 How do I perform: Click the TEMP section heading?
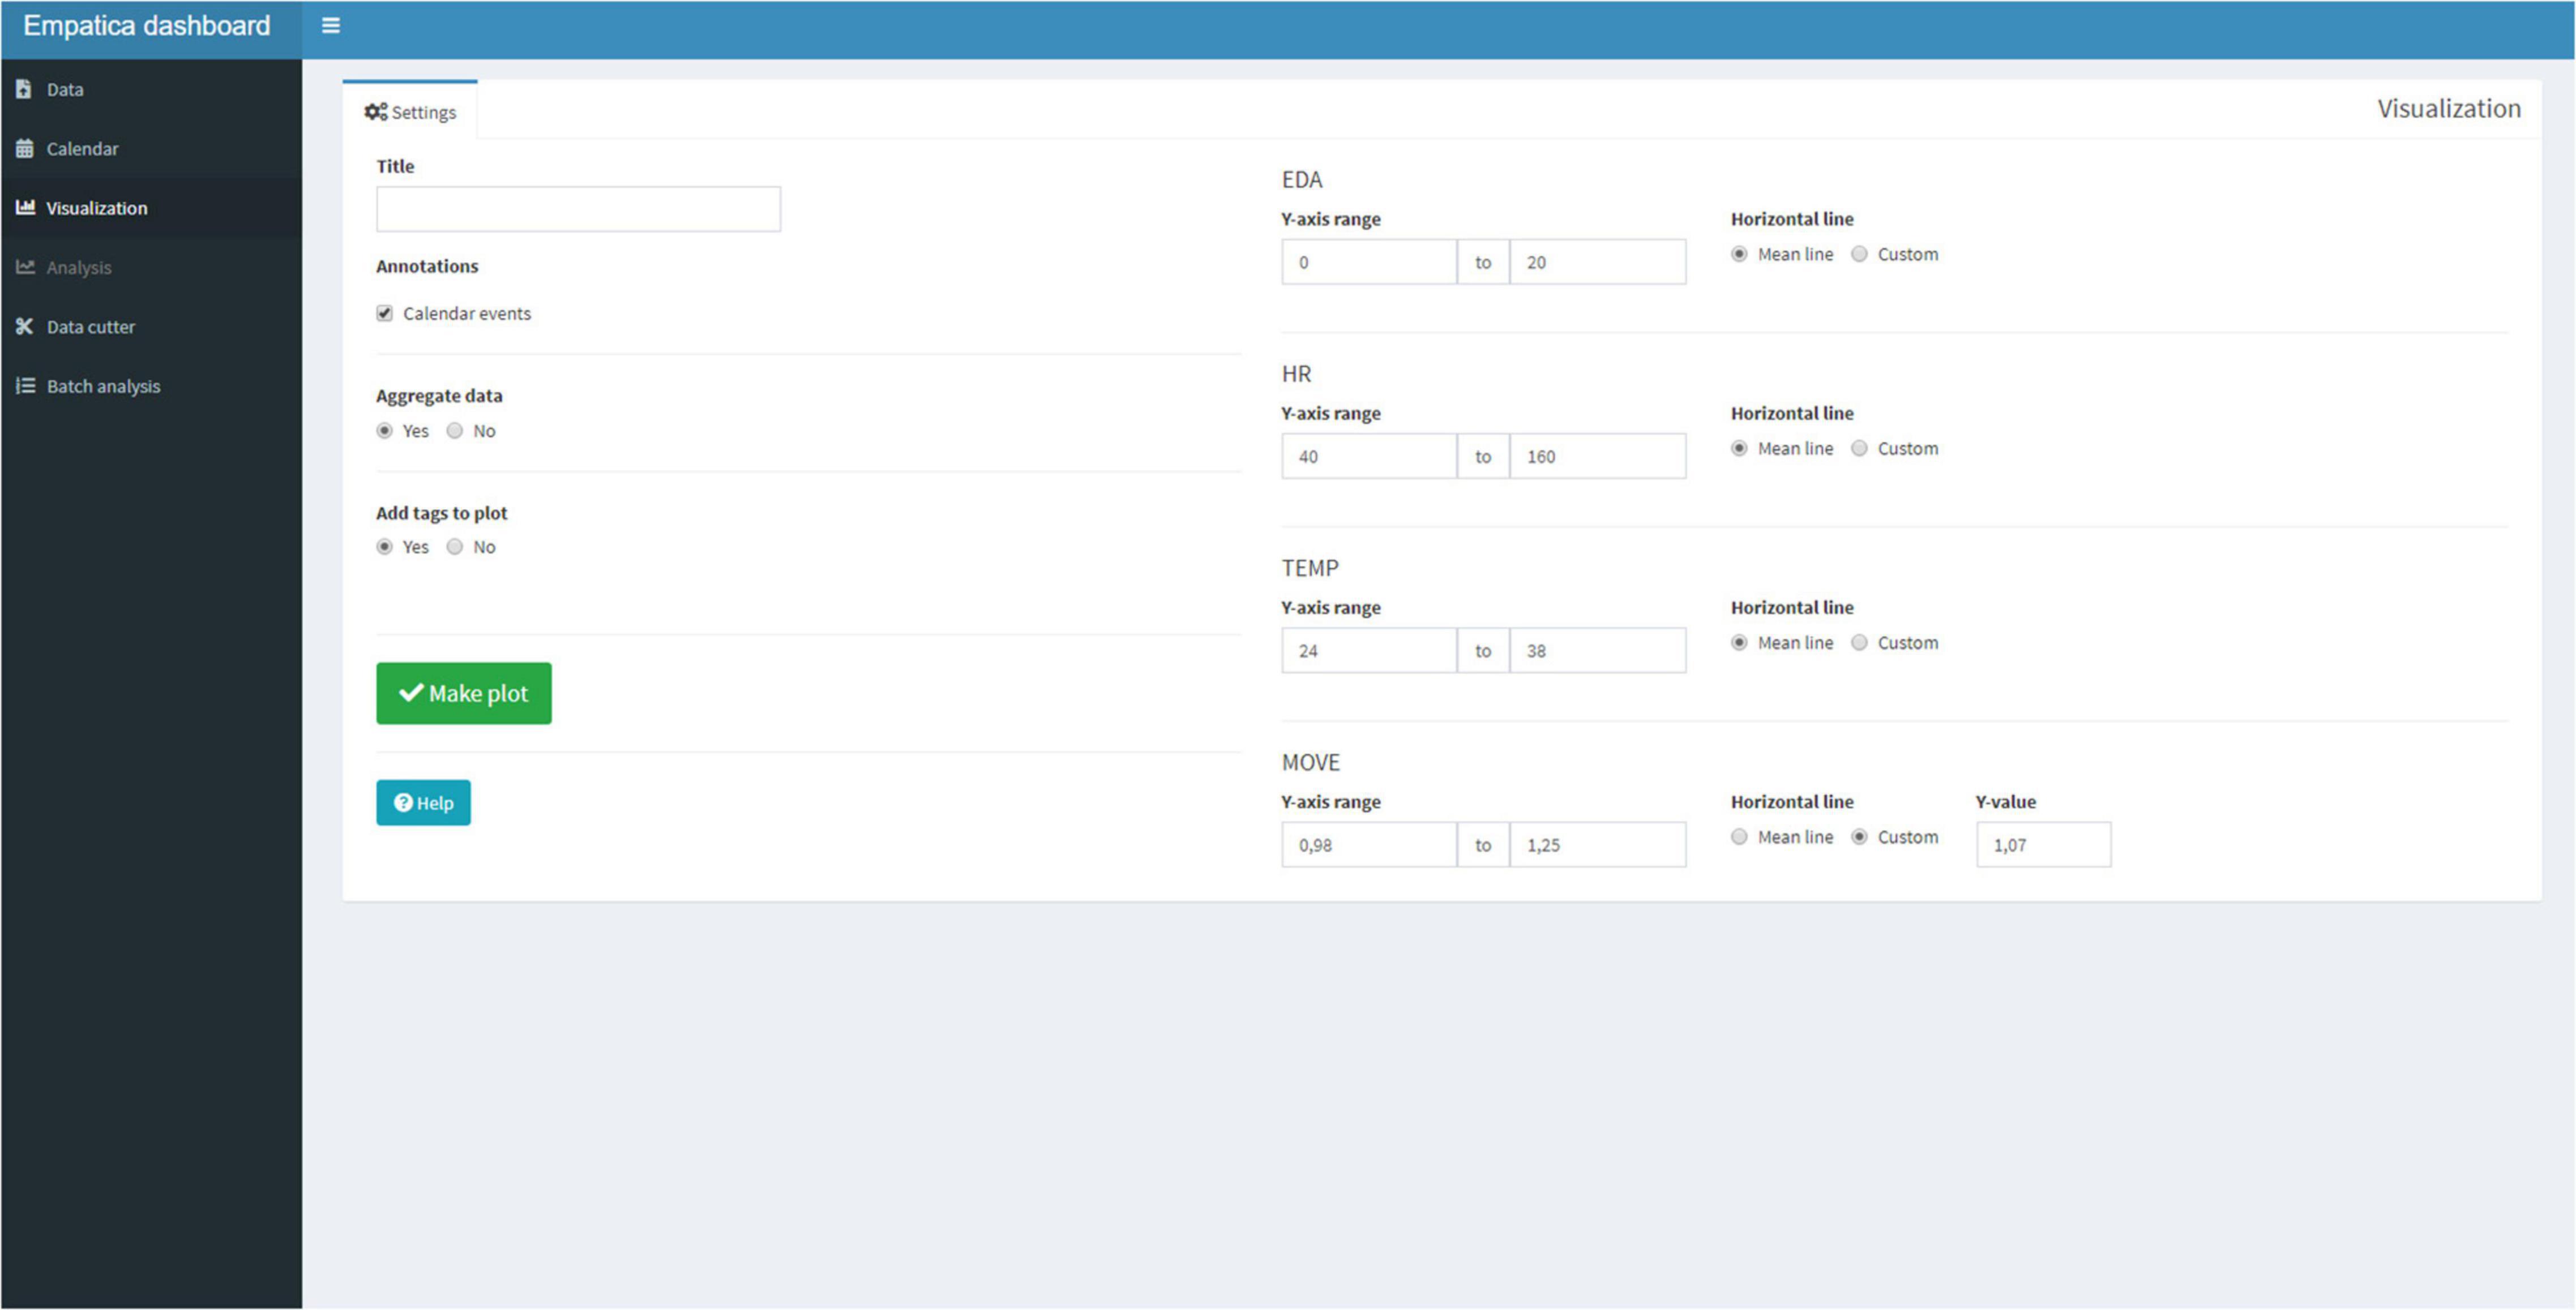1310,569
